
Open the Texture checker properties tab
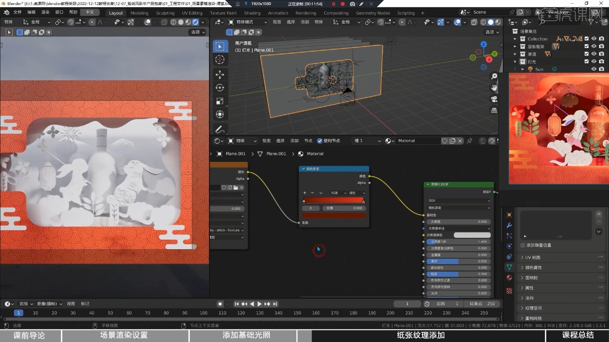click(509, 291)
